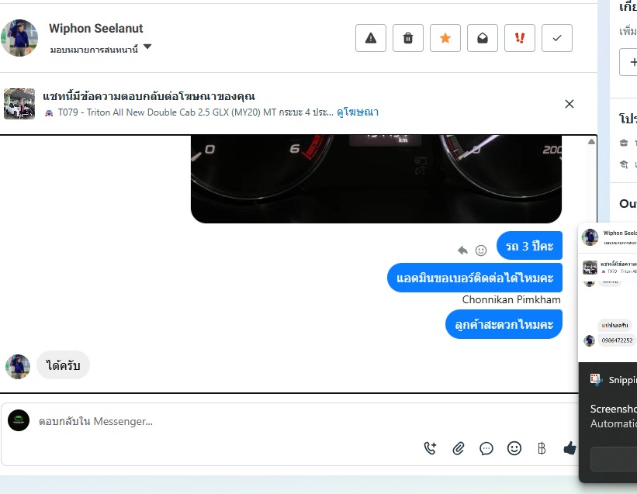Screen dimensions: 637x494
Task: Send a thumbs-up like
Action: tap(569, 447)
